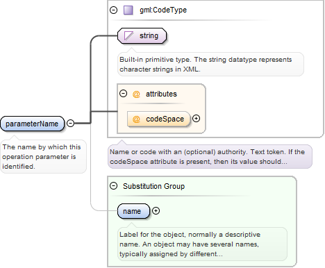Select the string type node
Image resolution: width=325 pixels, height=268 pixels.
pos(142,36)
